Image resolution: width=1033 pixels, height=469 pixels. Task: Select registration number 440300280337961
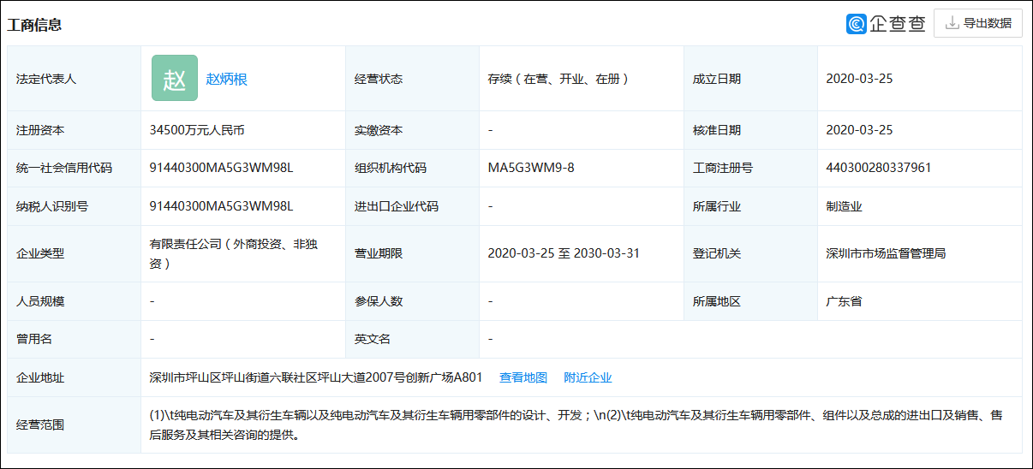coord(878,168)
